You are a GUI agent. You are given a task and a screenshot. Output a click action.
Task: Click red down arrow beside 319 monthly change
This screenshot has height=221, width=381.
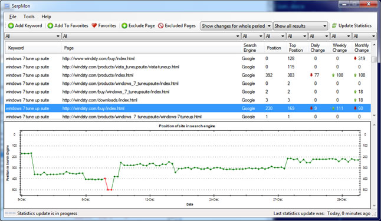(x=355, y=58)
